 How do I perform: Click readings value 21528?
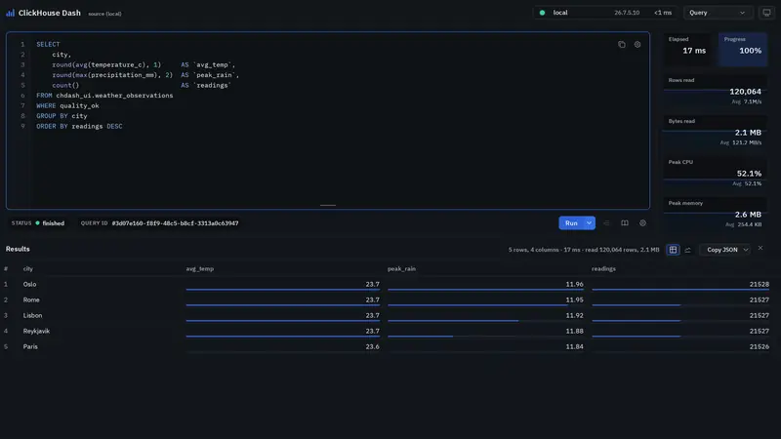(760, 284)
